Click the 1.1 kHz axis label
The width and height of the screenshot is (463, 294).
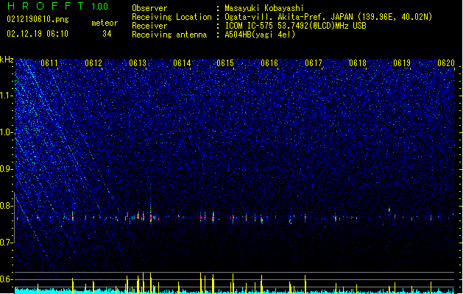(7, 96)
